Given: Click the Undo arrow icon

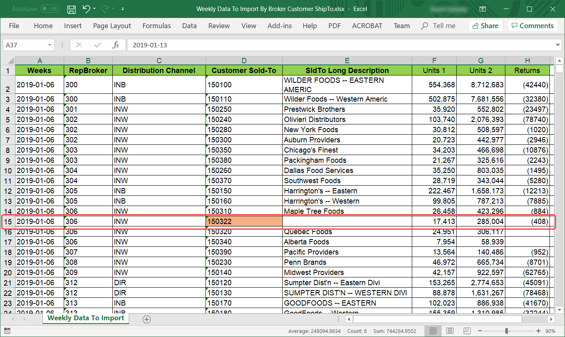Looking at the screenshot, I should (86, 9).
